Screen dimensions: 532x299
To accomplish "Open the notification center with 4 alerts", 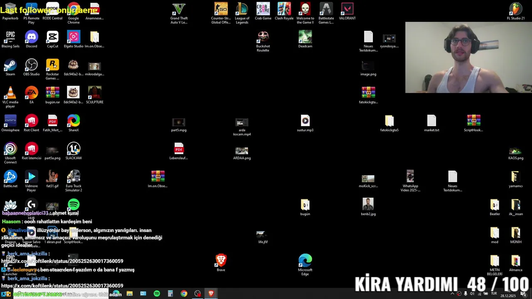I will tap(524, 294).
